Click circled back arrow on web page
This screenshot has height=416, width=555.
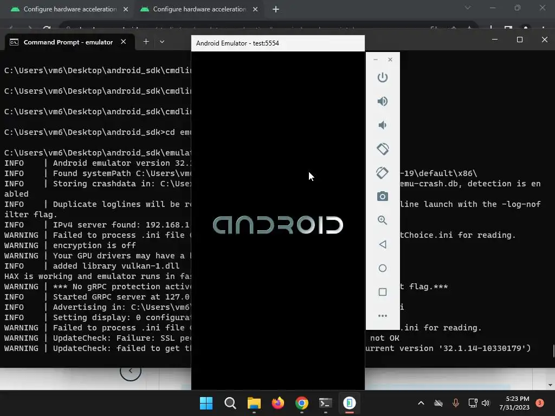point(130,372)
